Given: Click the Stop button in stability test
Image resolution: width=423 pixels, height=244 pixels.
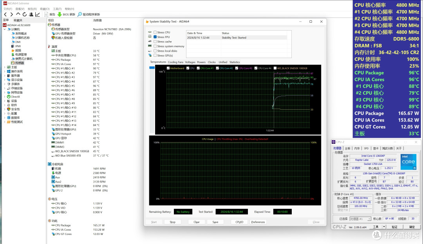Looking at the screenshot, I should coord(172,222).
